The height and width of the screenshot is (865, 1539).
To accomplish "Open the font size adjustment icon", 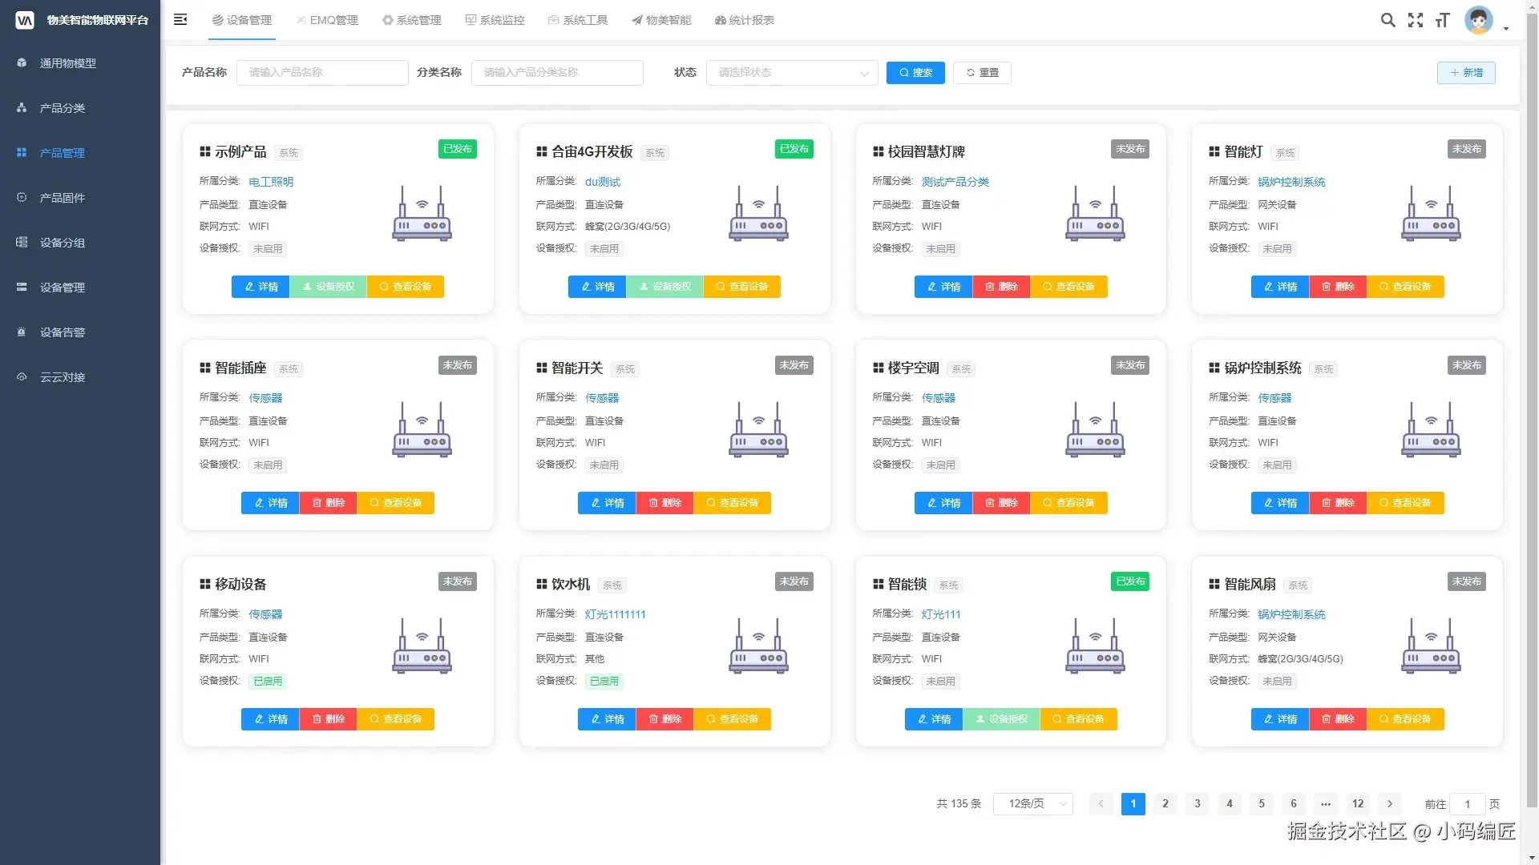I will pyautogui.click(x=1443, y=20).
